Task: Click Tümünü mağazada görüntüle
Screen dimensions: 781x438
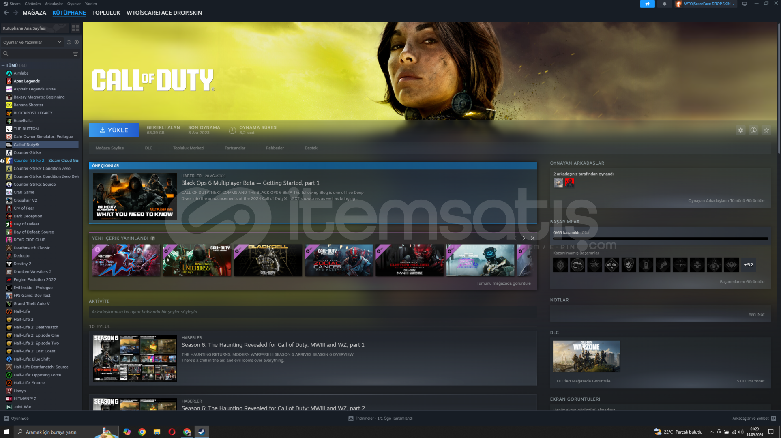Action: pyautogui.click(x=504, y=283)
